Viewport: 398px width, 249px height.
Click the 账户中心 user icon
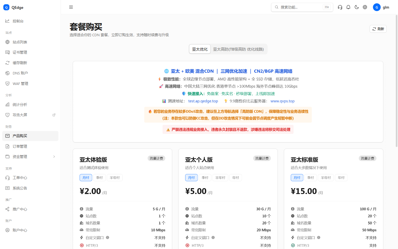7,230
